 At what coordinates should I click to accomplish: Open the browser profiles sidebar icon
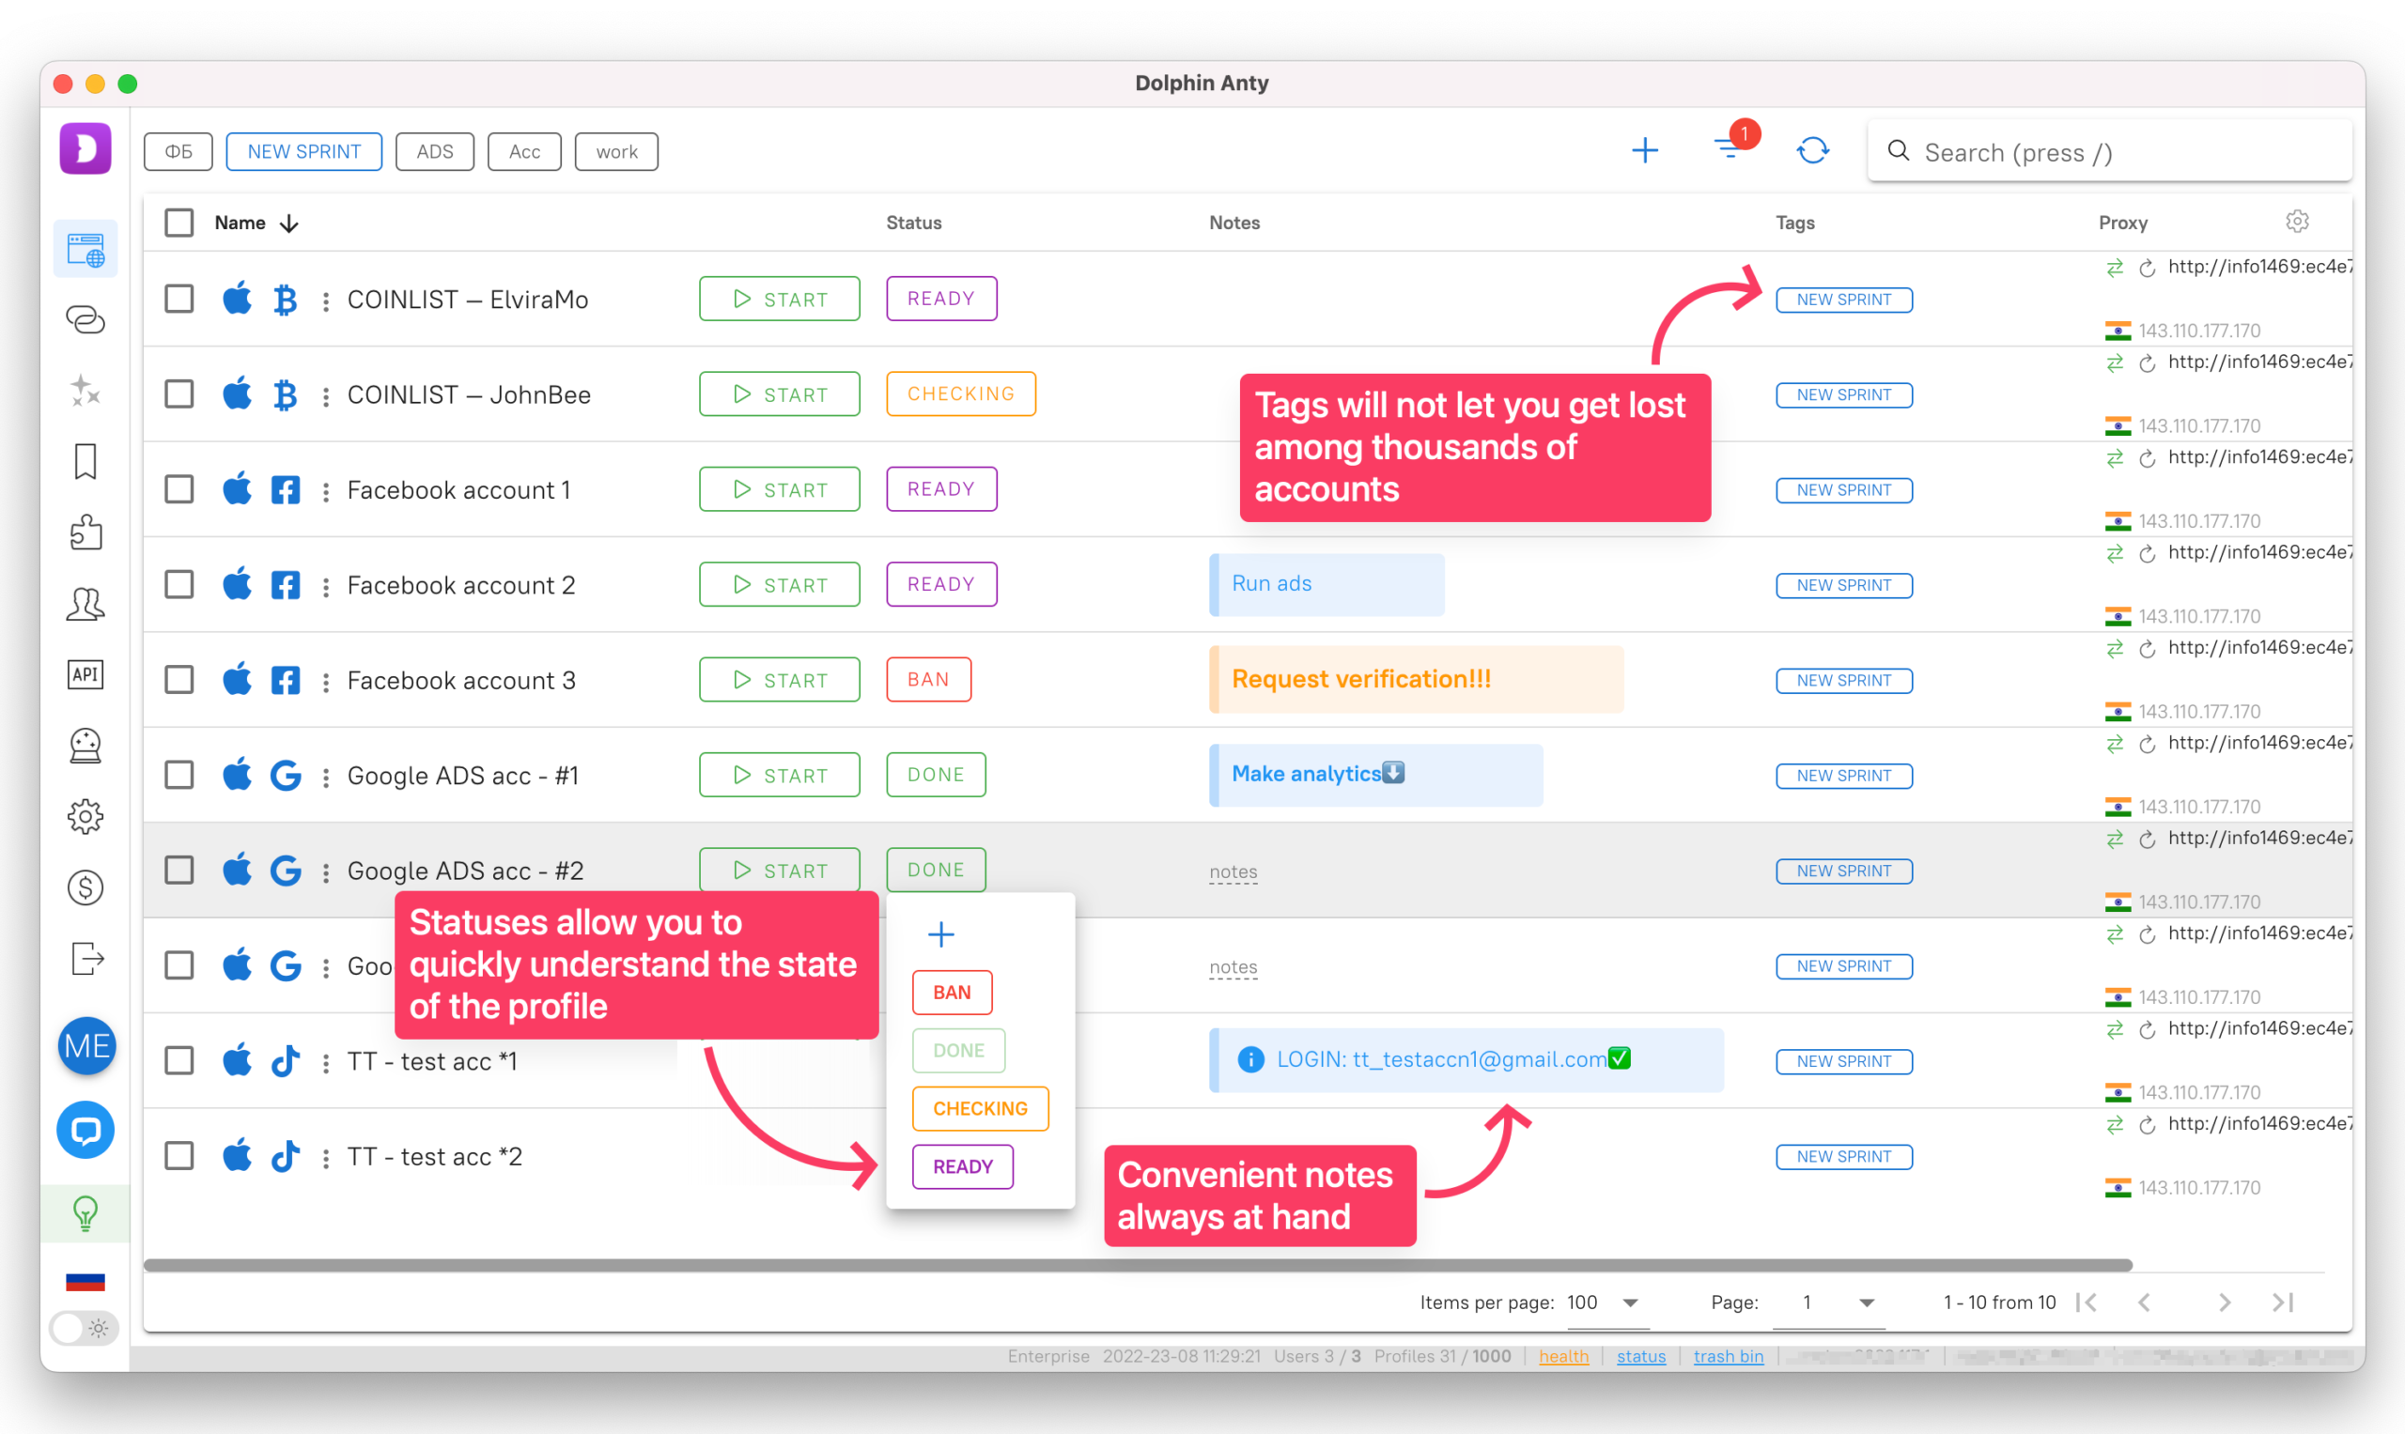coord(85,249)
